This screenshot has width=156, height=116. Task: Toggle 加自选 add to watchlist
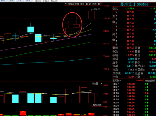coord(71,4)
